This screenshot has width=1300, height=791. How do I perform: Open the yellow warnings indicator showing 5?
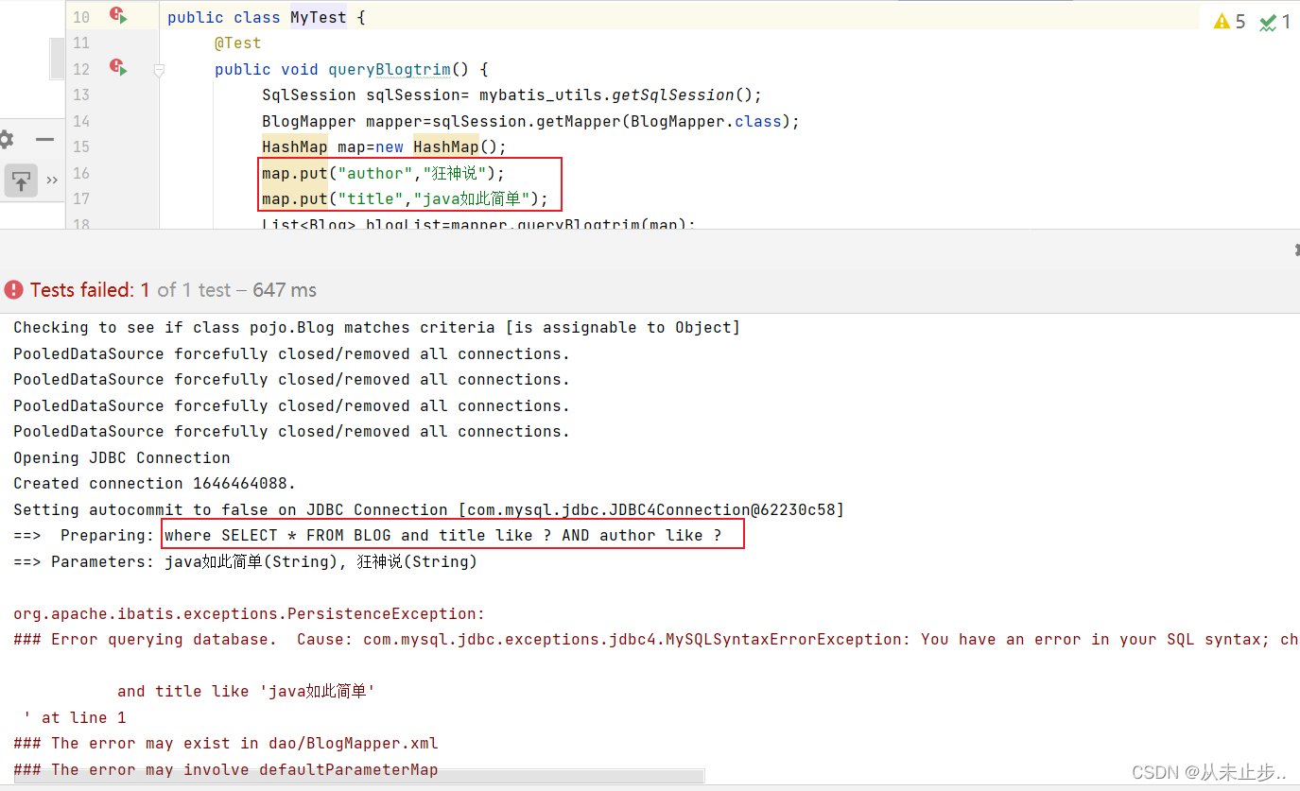[x=1230, y=21]
